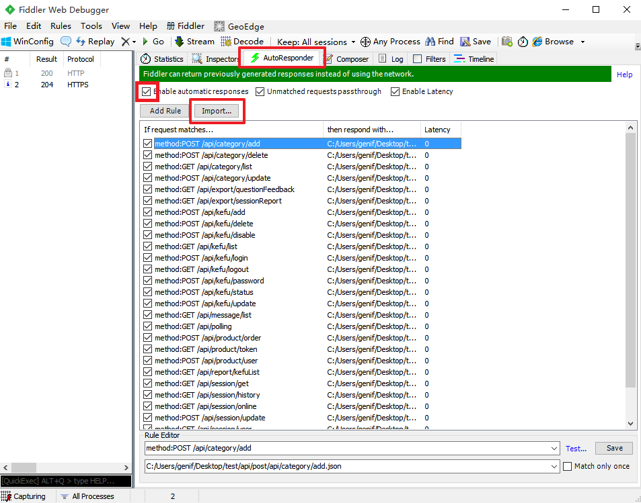The height and width of the screenshot is (503, 641).
Task: Click the timer stopwatch icon
Action: pyautogui.click(x=523, y=42)
